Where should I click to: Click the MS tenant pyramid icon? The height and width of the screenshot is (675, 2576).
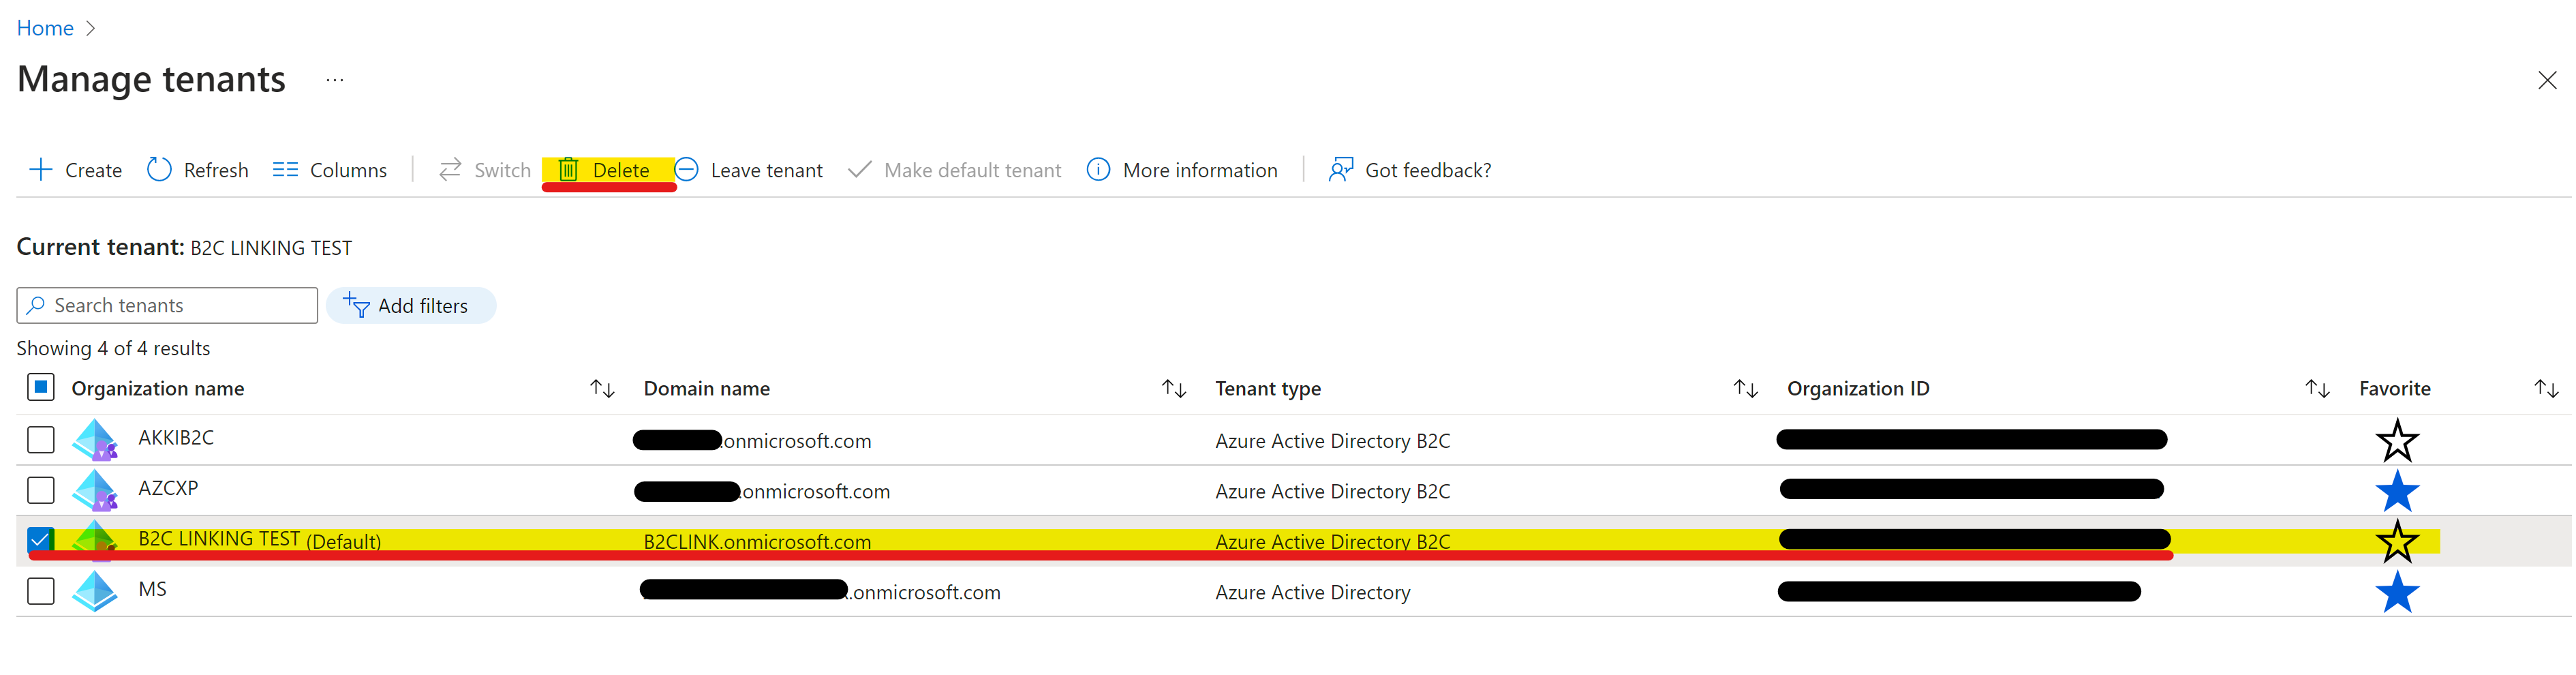point(95,592)
